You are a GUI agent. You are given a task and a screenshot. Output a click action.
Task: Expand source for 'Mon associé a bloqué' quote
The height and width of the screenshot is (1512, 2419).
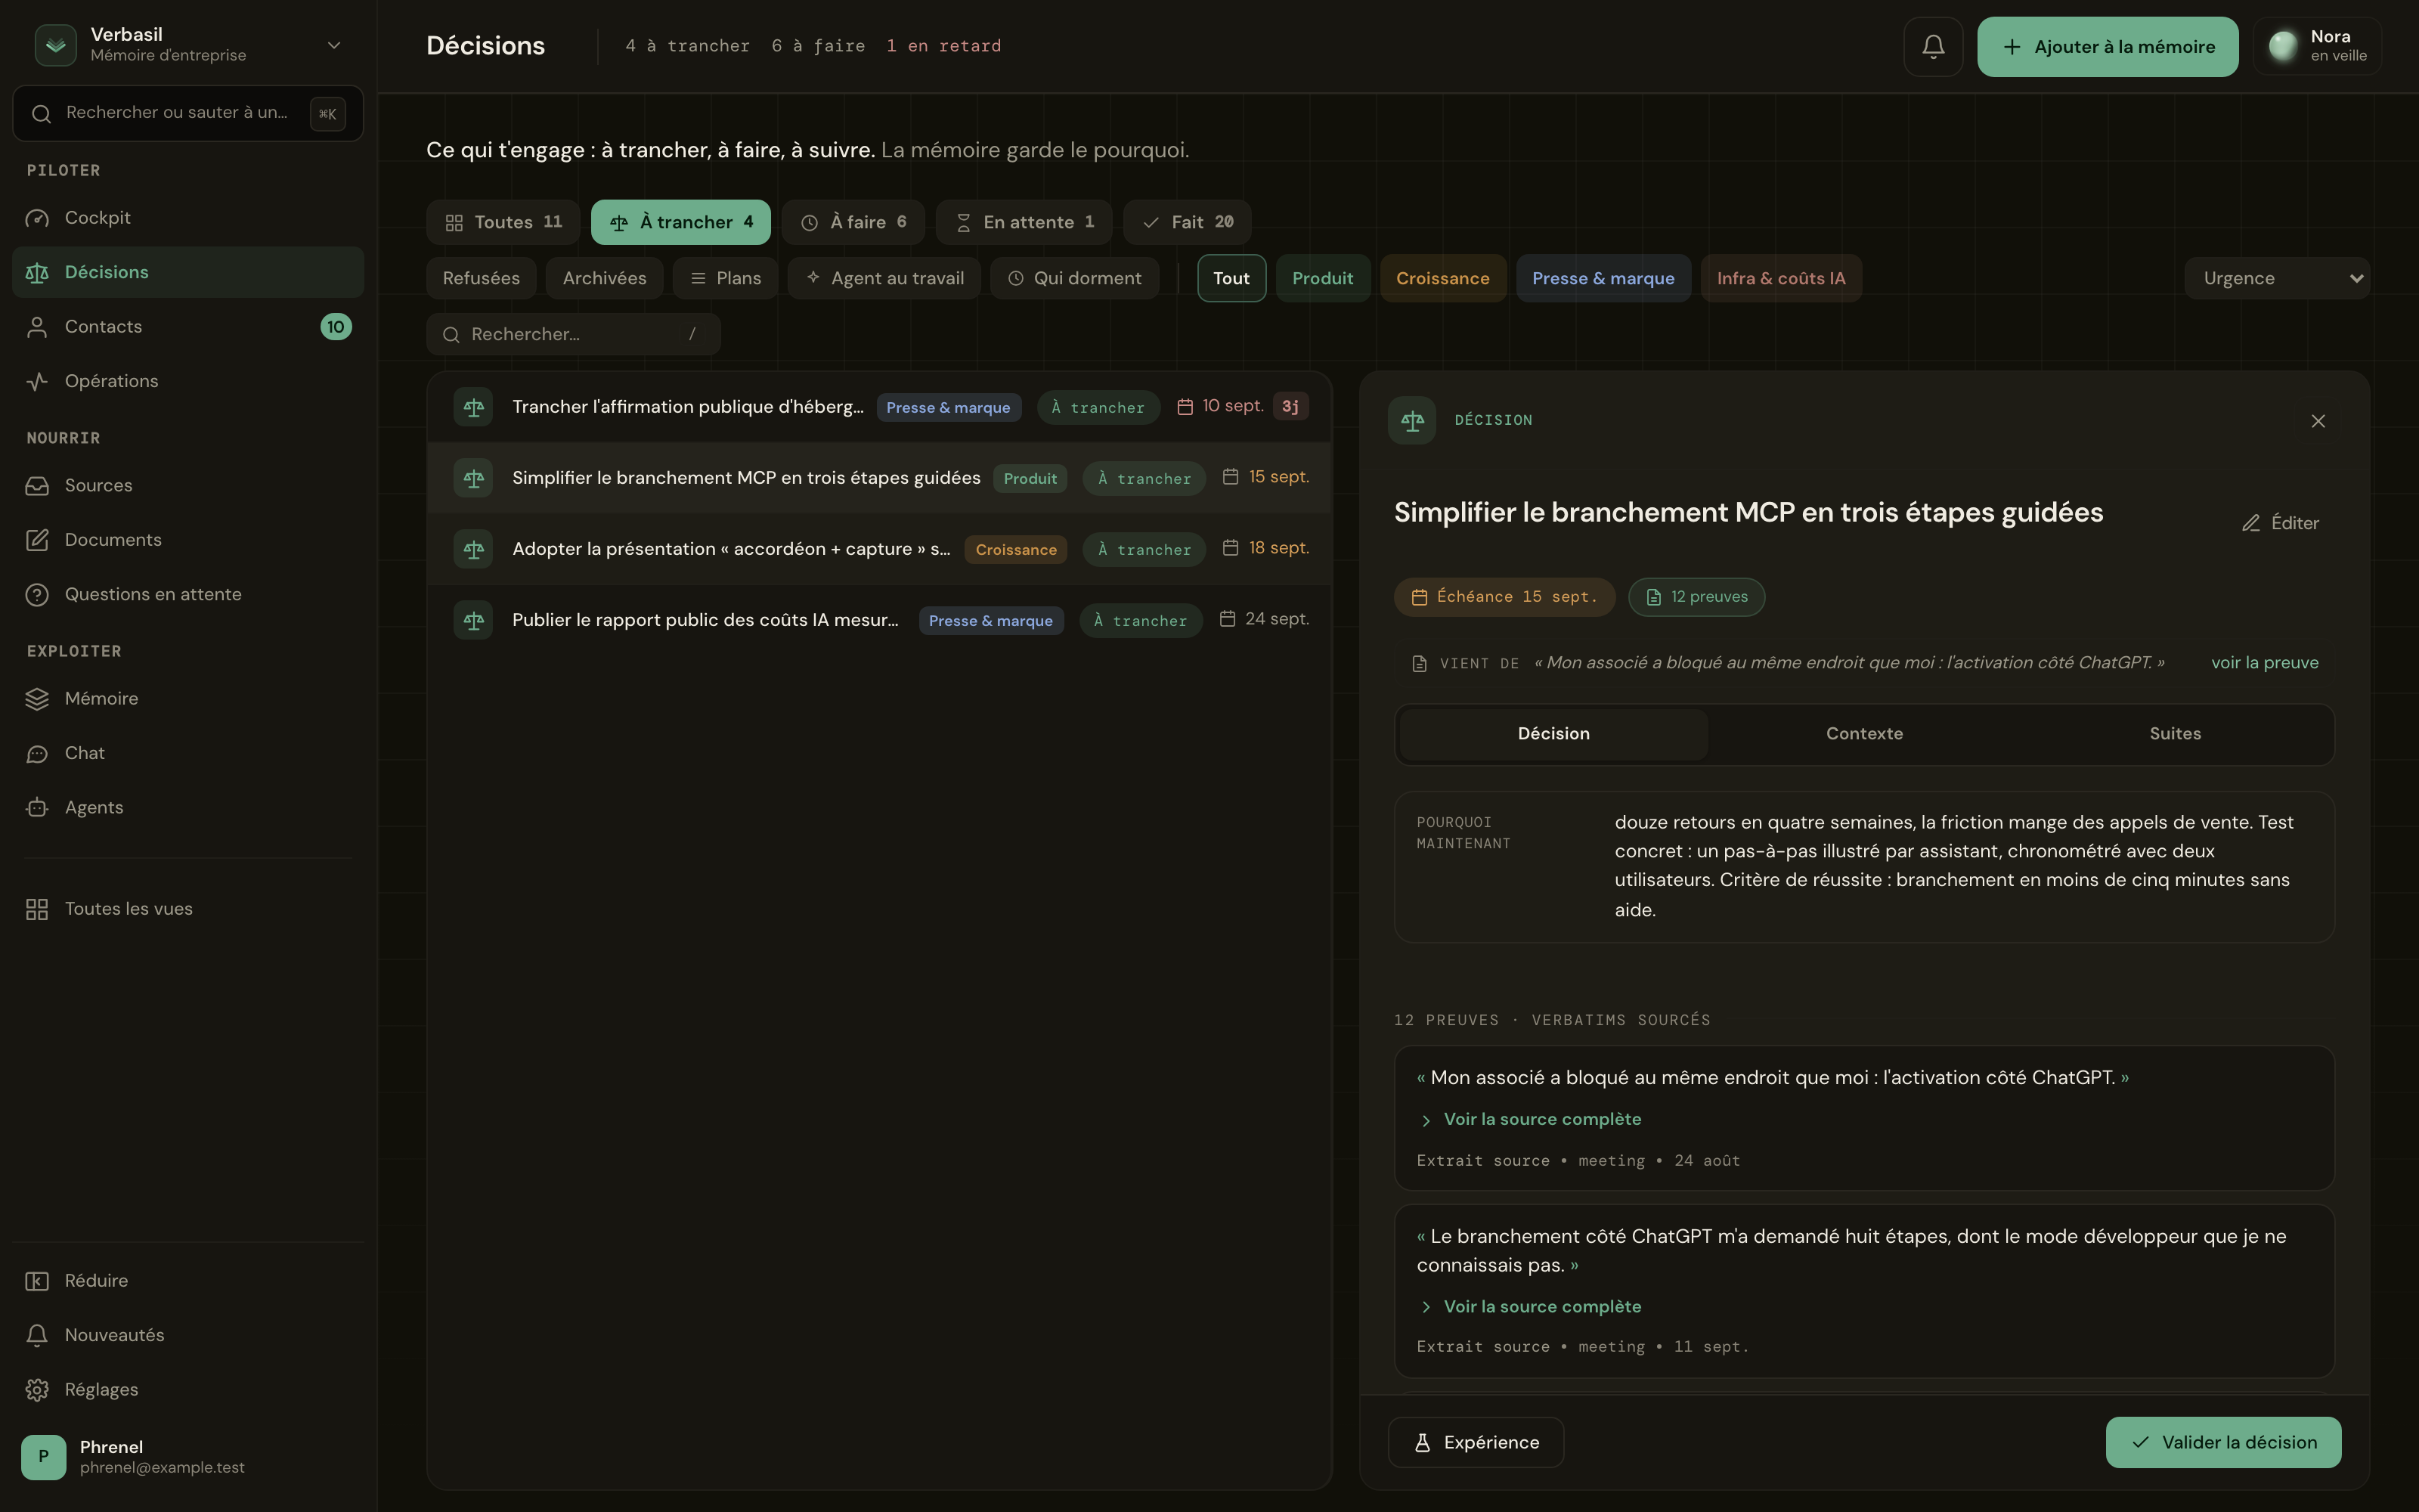[x=1532, y=1119]
